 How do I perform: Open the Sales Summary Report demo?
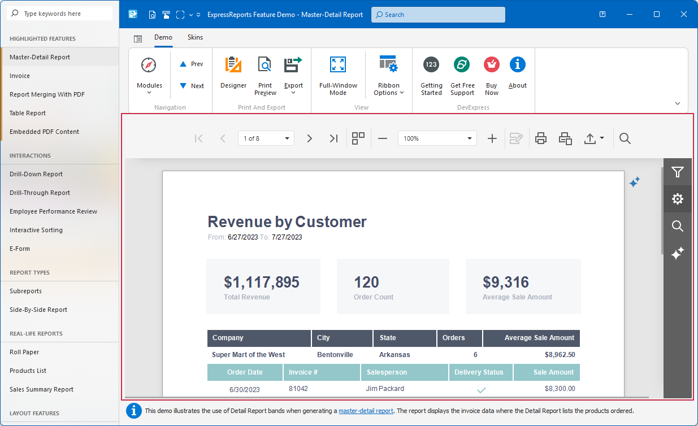pyautogui.click(x=60, y=389)
